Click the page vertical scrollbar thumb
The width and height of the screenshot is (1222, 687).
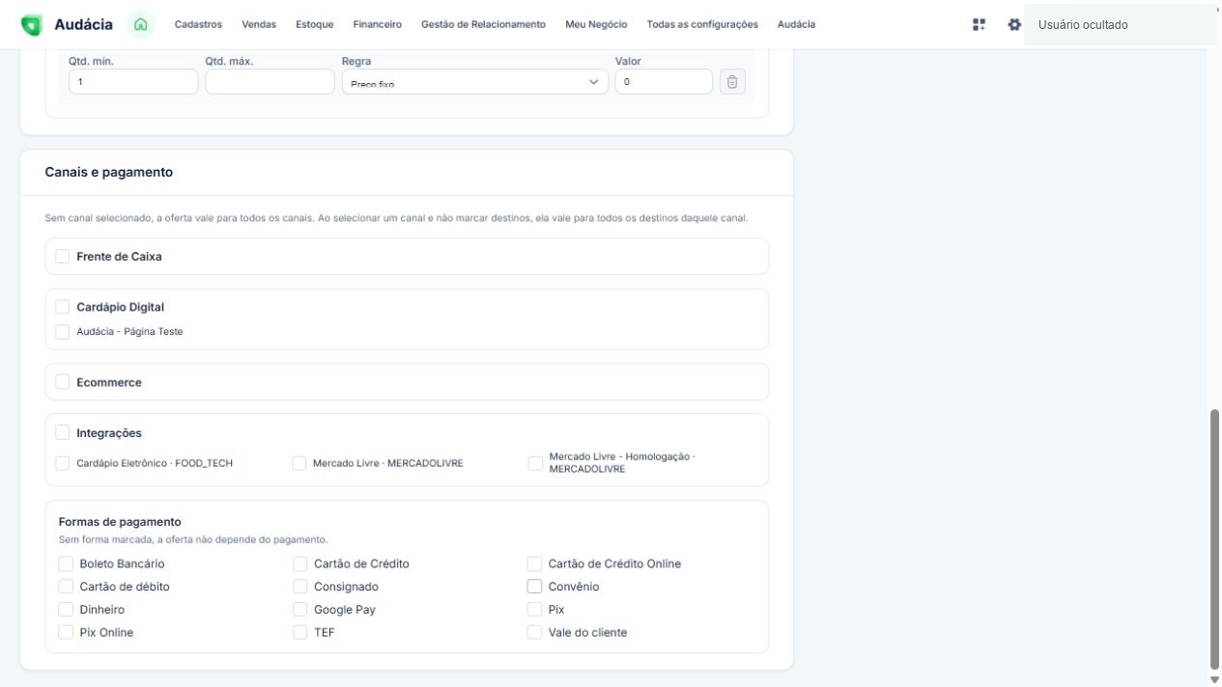point(1214,539)
